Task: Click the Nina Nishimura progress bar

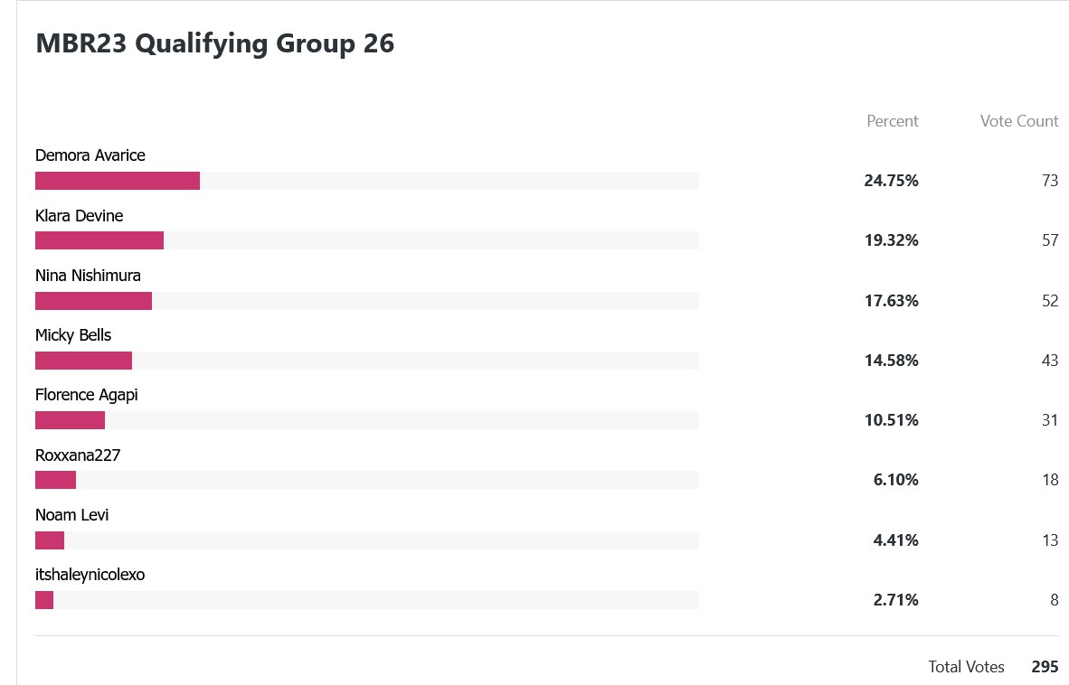Action: click(367, 300)
